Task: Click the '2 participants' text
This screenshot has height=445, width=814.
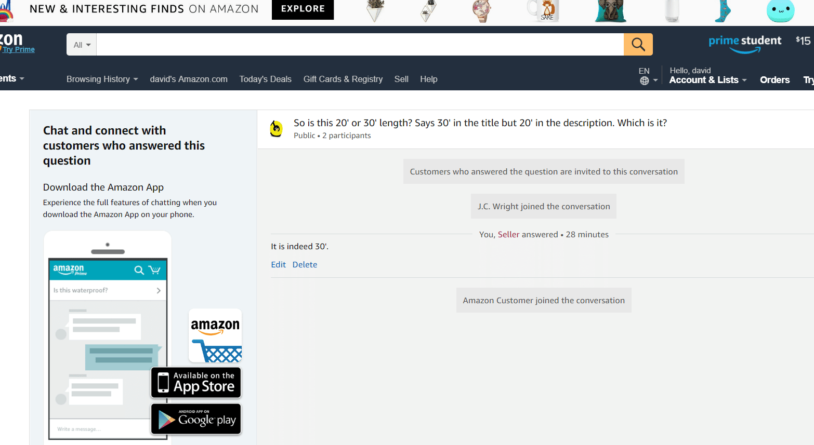Action: (x=347, y=136)
